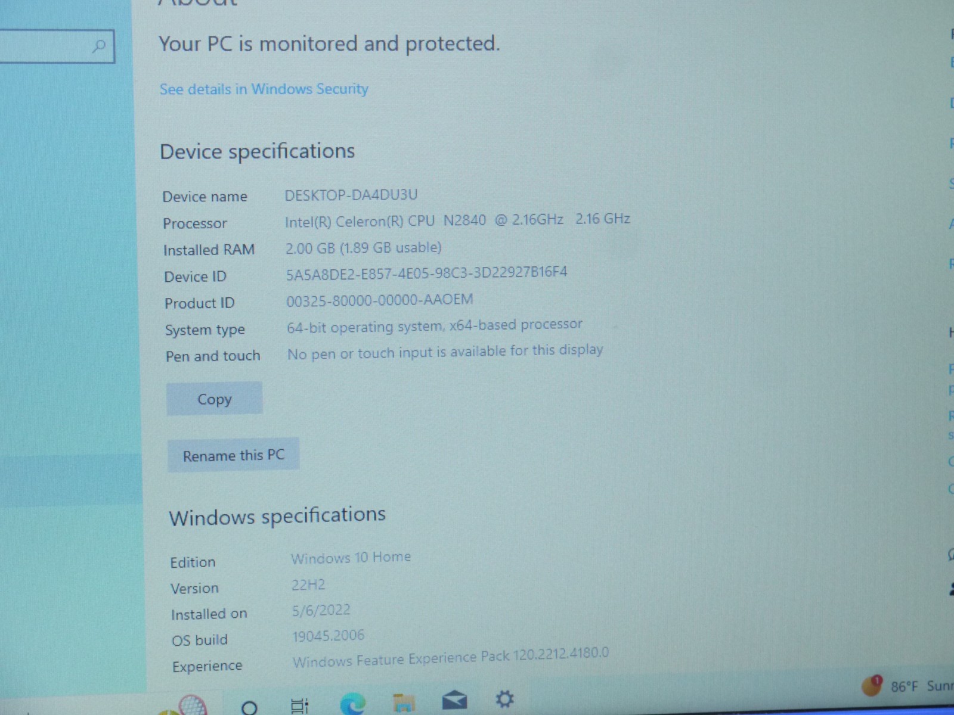Click the Cortana circle icon
Image resolution: width=954 pixels, height=715 pixels.
[249, 707]
